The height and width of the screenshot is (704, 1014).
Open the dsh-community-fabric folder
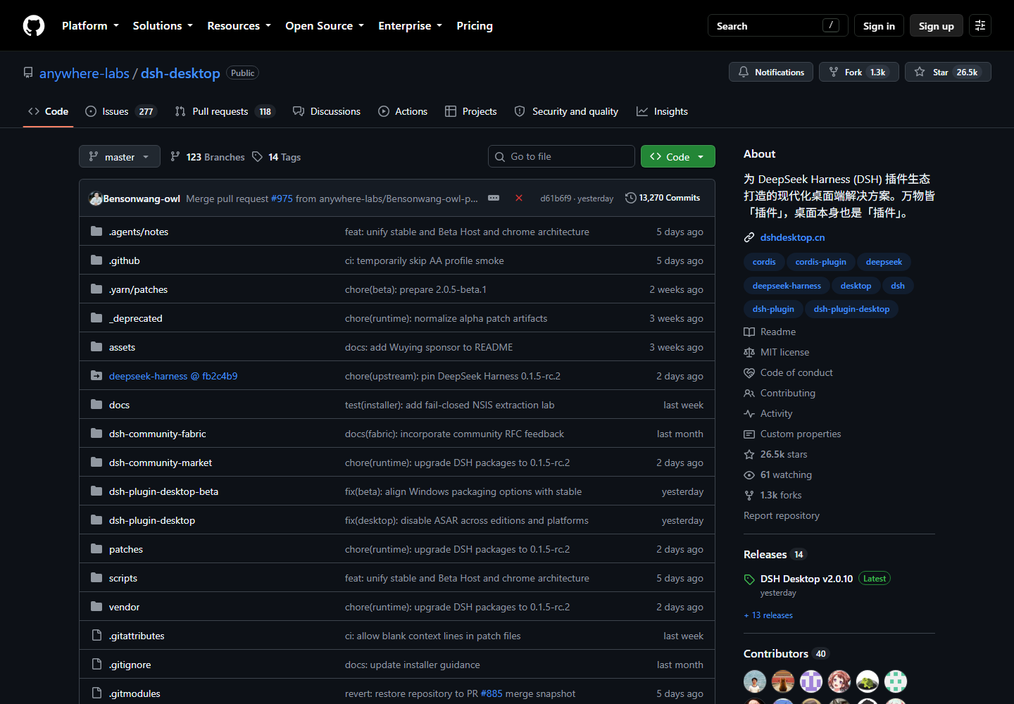158,434
